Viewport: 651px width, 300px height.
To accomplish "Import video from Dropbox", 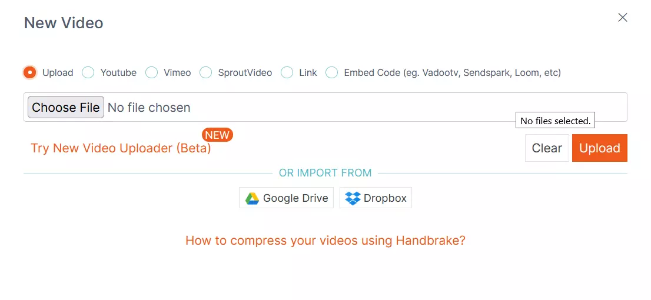I will tap(376, 198).
